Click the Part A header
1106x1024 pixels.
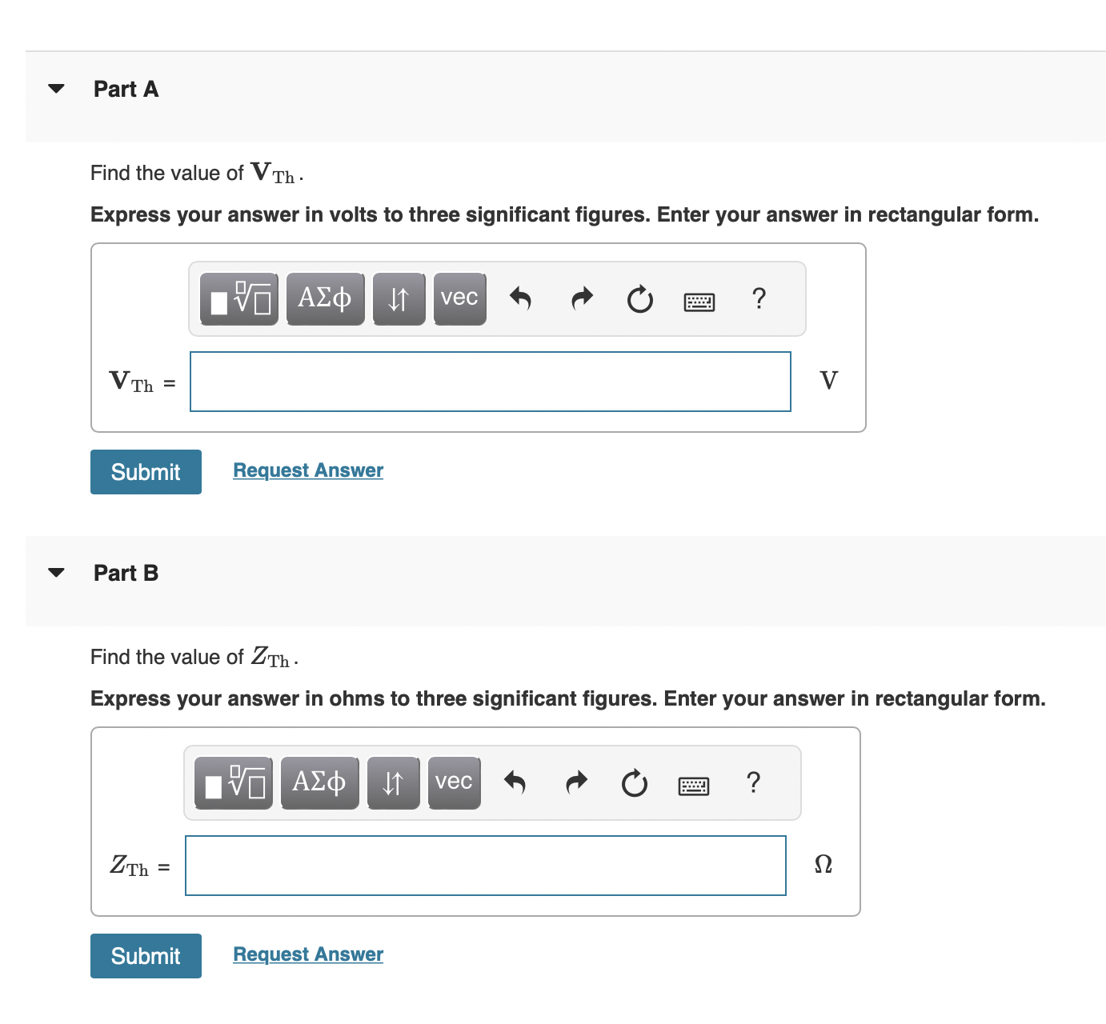(126, 89)
